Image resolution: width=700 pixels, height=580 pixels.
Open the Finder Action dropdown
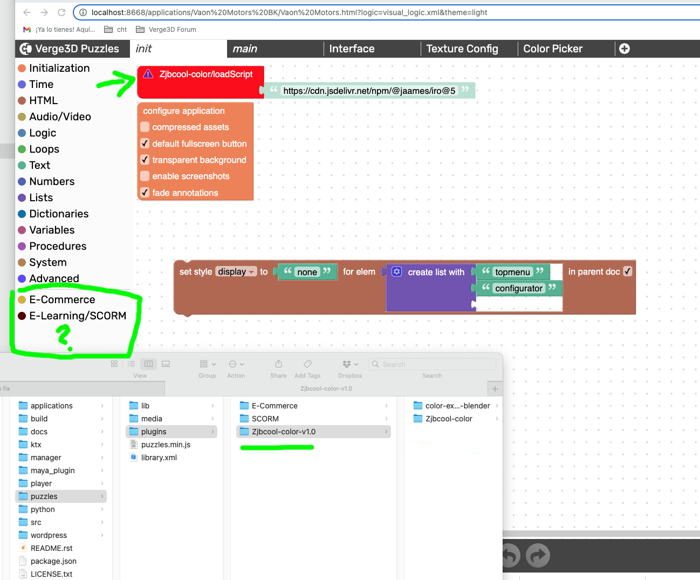coord(236,364)
